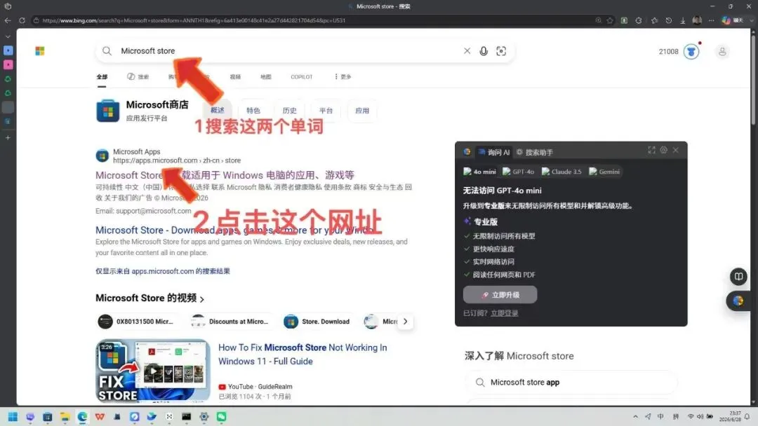Open the Rewards points 21008 badge
This screenshot has height=426, width=758.
pos(679,51)
